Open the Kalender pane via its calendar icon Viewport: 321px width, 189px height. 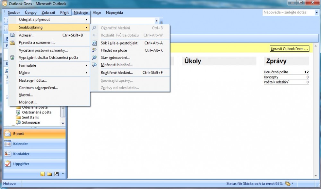point(8,144)
